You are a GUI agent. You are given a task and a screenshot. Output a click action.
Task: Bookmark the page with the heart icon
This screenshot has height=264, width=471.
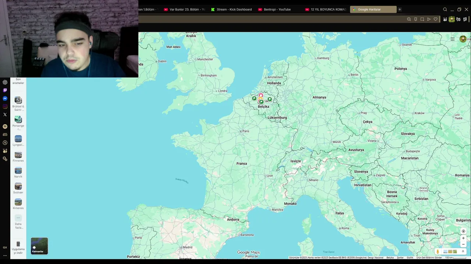pos(435,19)
